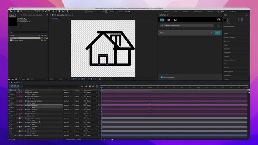Toggle Path stopwatch under chimney-side Outlines
The image size is (258, 145).
(x=28, y=103)
